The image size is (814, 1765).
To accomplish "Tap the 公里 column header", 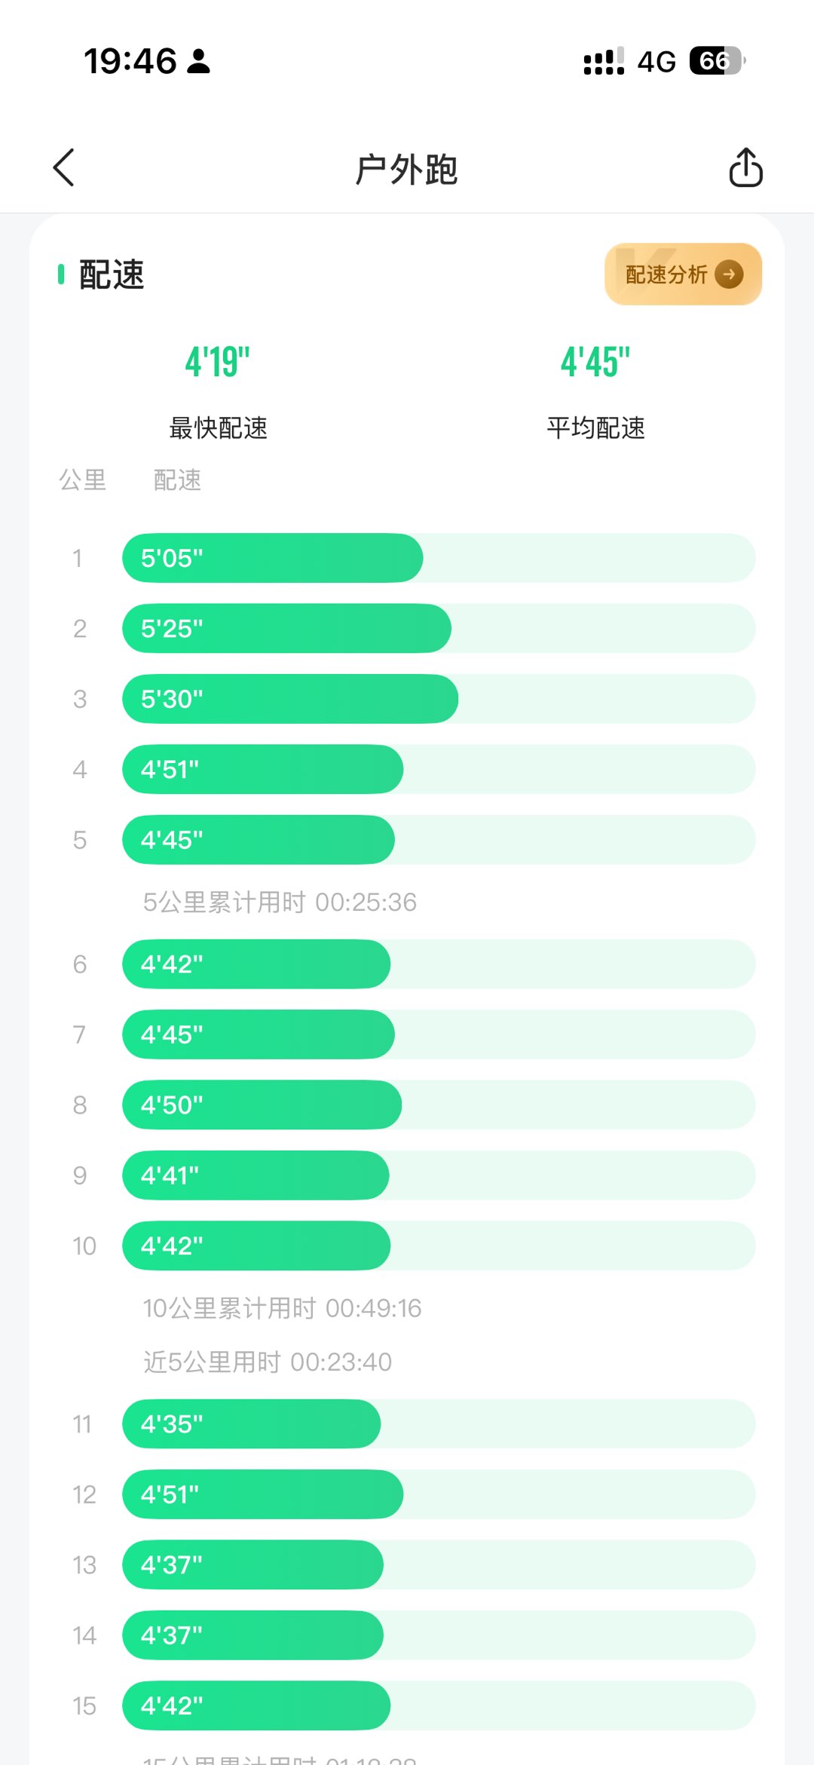I will point(83,480).
